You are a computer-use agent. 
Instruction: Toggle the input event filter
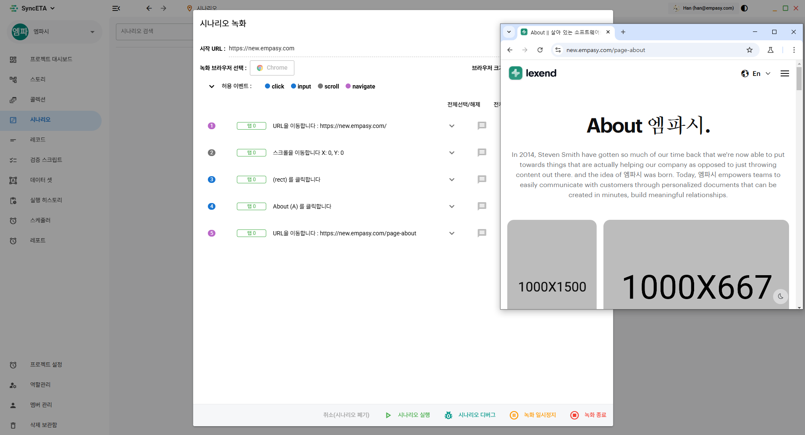pyautogui.click(x=301, y=86)
